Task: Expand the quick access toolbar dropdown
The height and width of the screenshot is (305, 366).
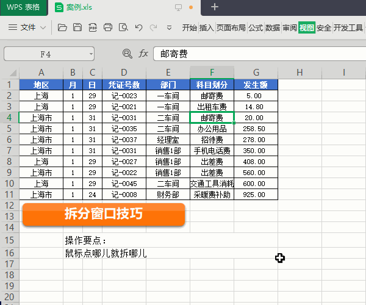Action: click(169, 27)
